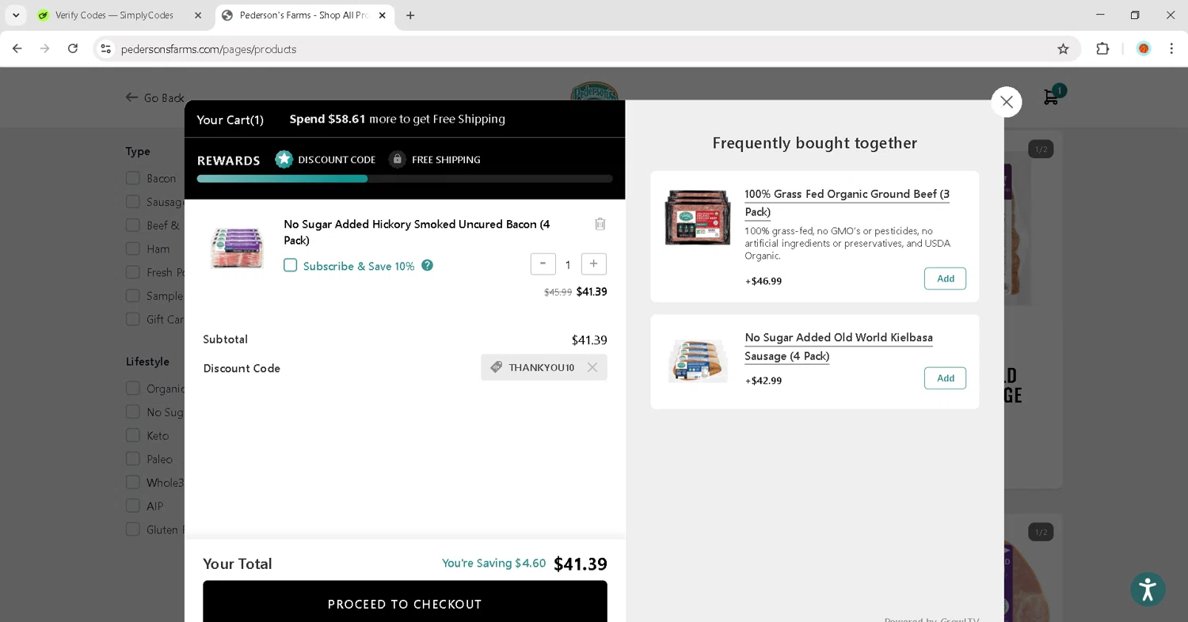Screen dimensions: 1188x622
Task: Increase bacon quantity with plus button
Action: pos(594,264)
